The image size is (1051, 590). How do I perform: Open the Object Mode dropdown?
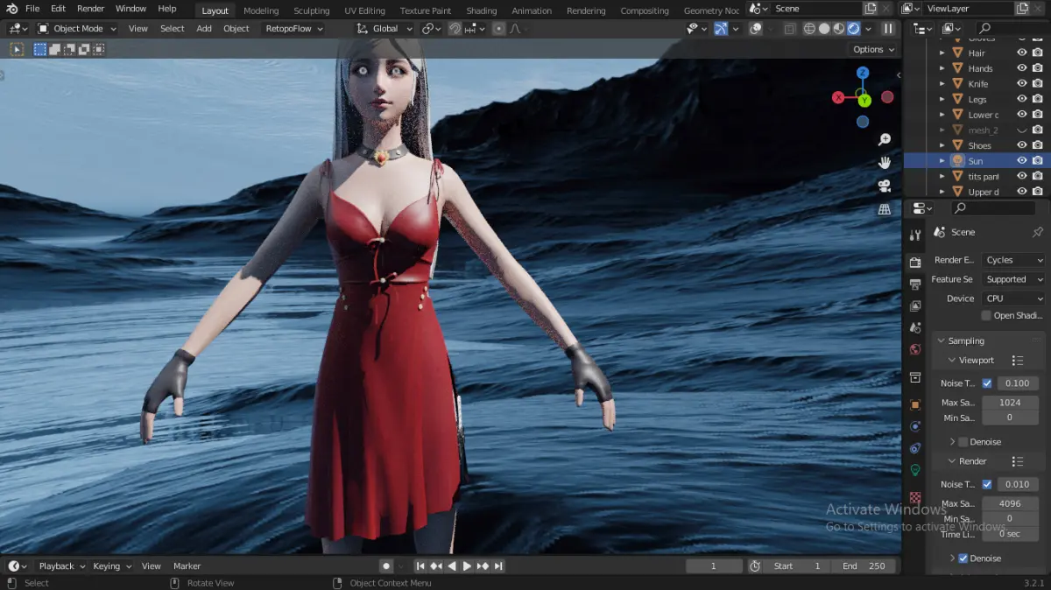click(x=77, y=29)
